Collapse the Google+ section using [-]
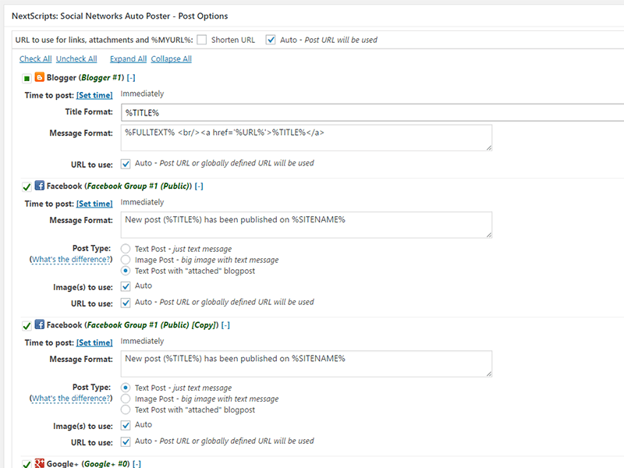This screenshot has height=468, width=624. tap(136, 463)
